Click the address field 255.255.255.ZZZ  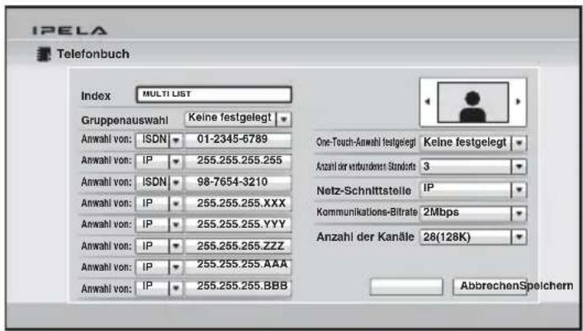238,246
